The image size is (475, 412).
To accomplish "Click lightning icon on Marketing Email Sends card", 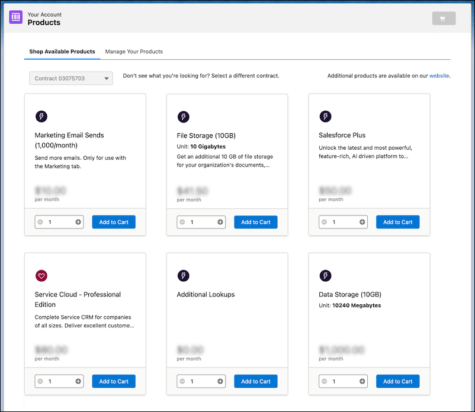I will click(x=41, y=116).
